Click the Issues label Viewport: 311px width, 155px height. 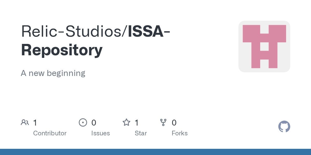[x=101, y=133]
